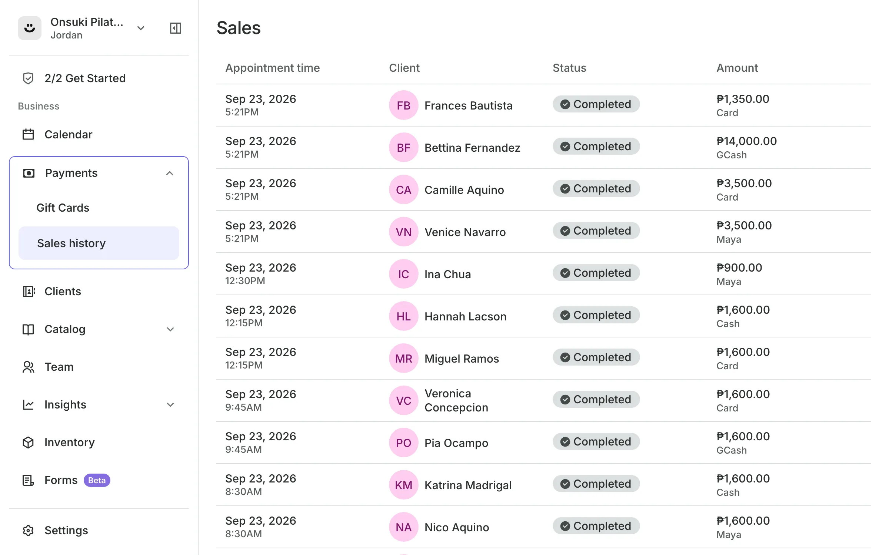Open 2/2 Get Started
The image size is (889, 555).
(x=85, y=78)
